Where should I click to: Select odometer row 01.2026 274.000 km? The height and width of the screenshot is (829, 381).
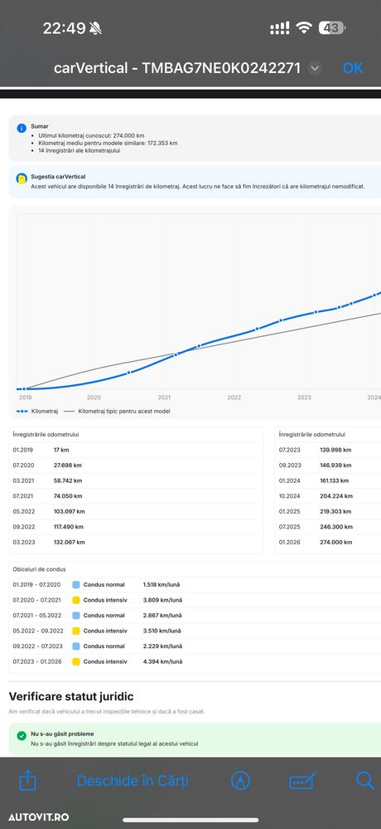tap(330, 542)
